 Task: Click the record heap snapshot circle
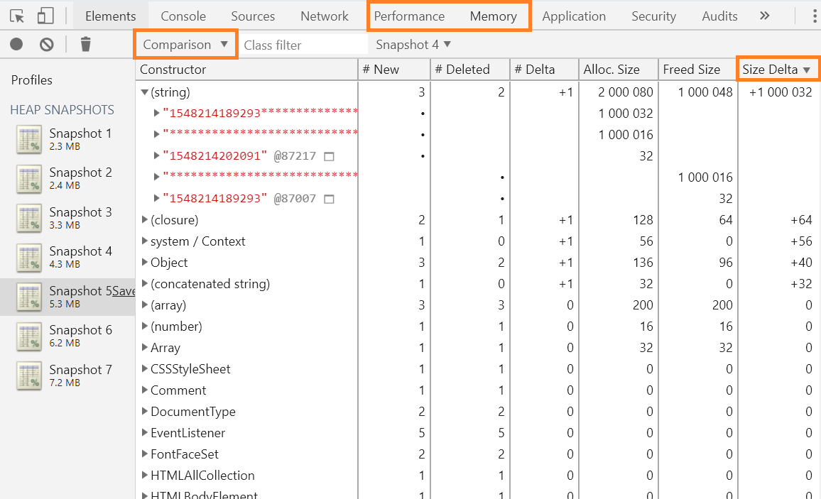pyautogui.click(x=16, y=45)
